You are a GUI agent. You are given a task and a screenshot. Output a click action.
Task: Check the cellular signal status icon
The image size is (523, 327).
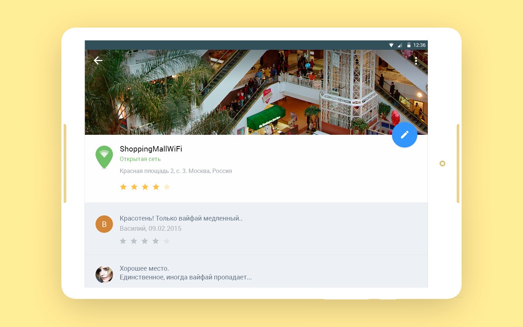tap(400, 45)
